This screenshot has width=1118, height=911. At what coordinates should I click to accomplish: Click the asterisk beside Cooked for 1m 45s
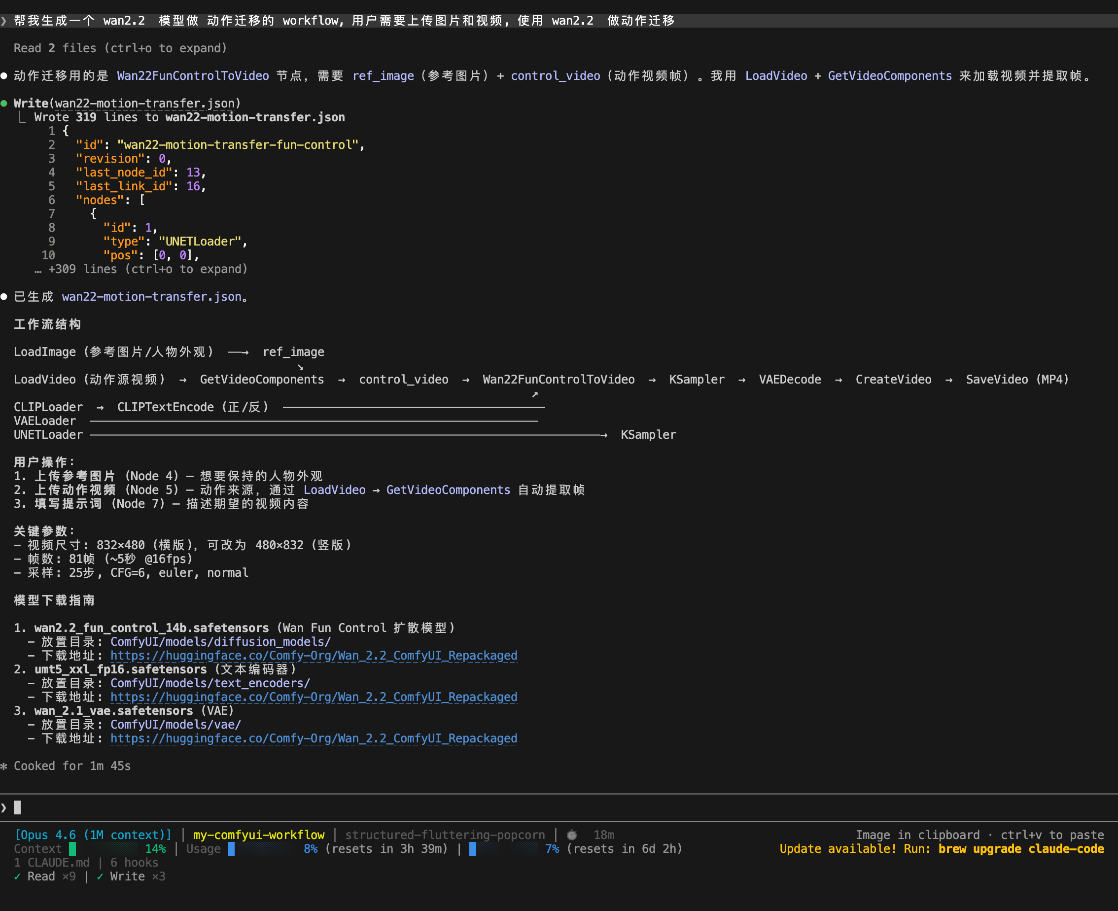tap(4, 766)
